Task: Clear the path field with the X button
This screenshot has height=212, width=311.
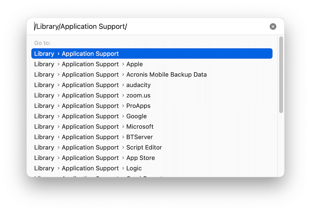Action: 273,27
